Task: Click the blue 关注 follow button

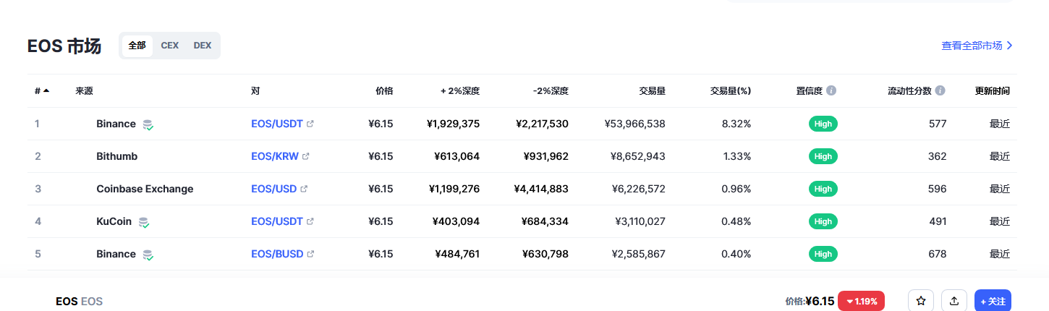Action: pyautogui.click(x=993, y=301)
